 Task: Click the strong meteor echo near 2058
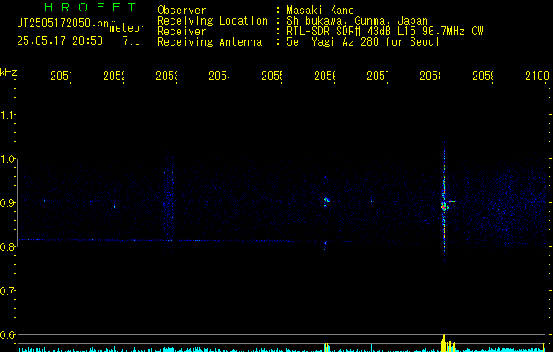click(444, 206)
